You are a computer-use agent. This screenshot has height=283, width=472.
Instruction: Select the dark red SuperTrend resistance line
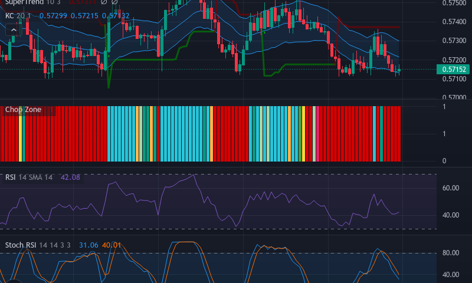pyautogui.click(x=373, y=27)
